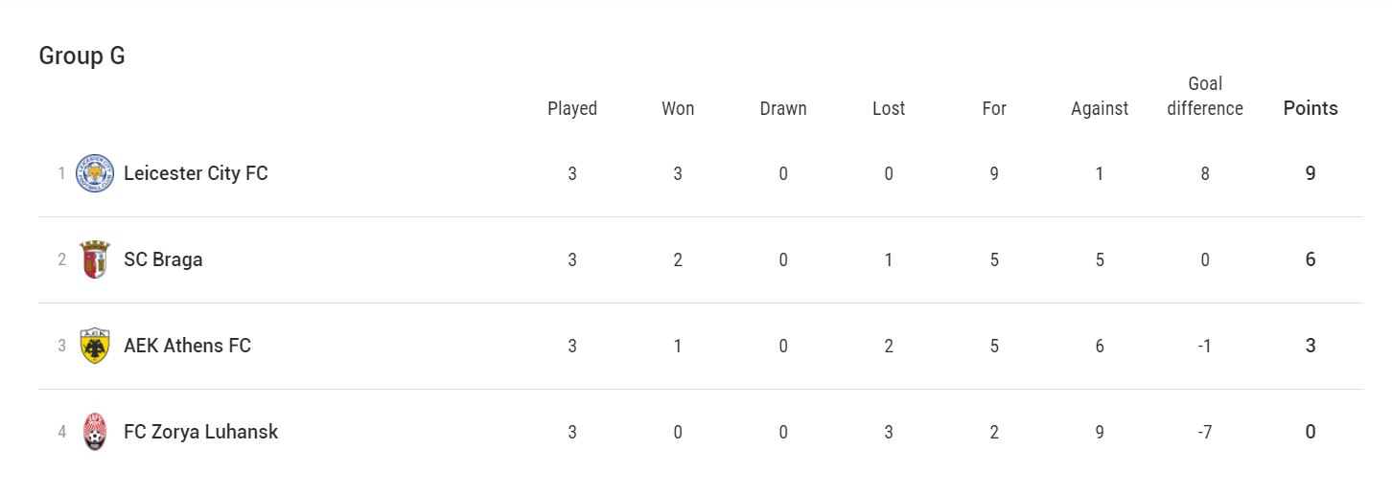Screen dimensions: 1392x494
Task: Click the Leicester City FC club crest
Action: click(x=95, y=173)
